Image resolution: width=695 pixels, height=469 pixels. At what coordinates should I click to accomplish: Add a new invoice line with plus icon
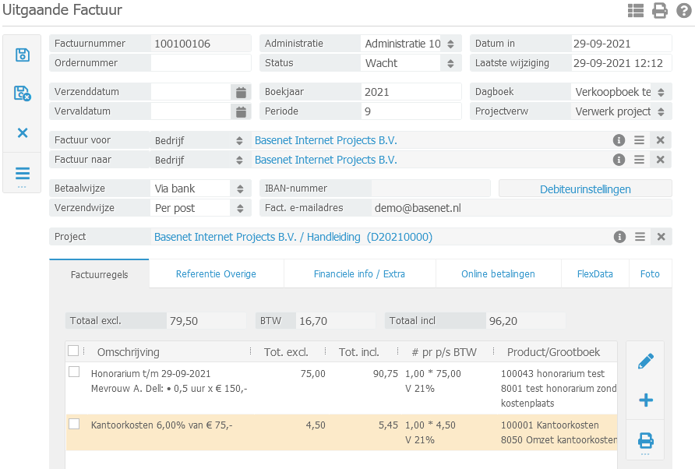645,400
